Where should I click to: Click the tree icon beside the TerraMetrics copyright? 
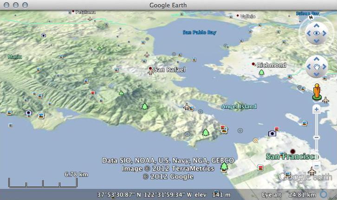(x=224, y=167)
